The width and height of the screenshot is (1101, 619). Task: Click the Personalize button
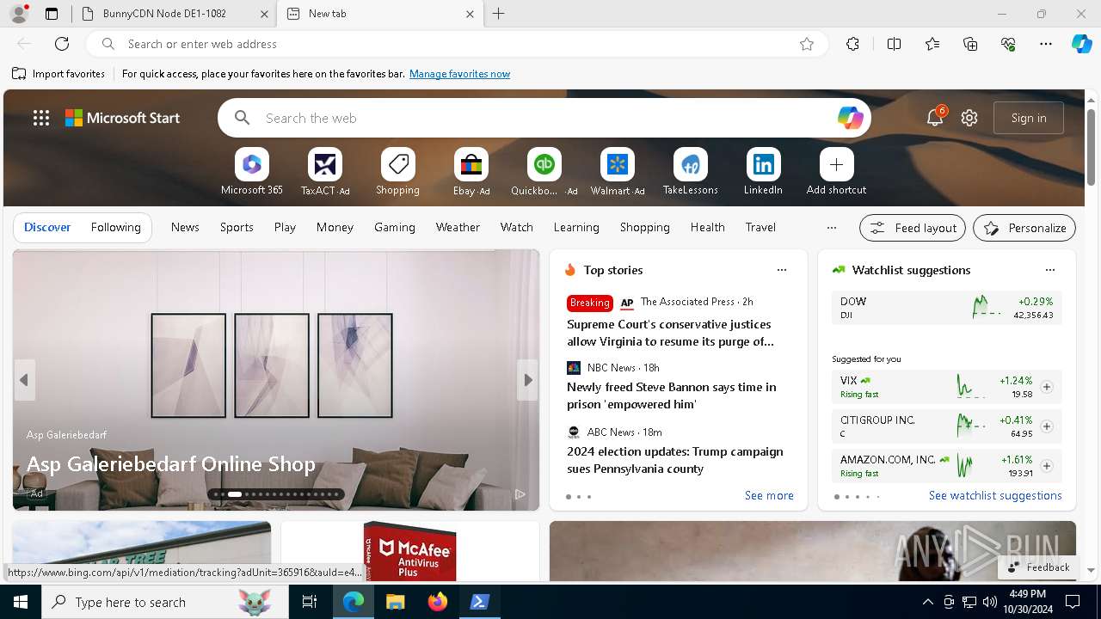coord(1024,228)
